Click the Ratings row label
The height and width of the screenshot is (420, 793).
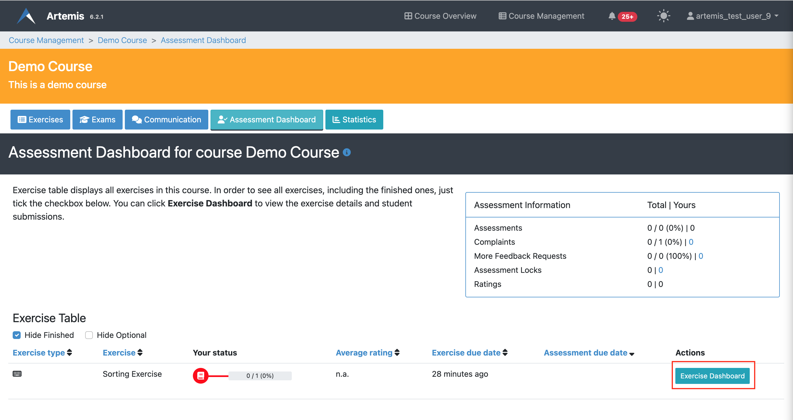pos(488,284)
